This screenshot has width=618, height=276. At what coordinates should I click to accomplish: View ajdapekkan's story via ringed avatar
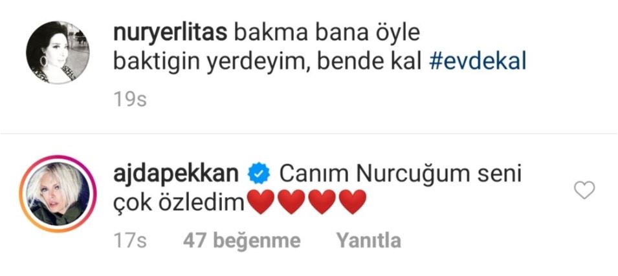[x=58, y=194]
